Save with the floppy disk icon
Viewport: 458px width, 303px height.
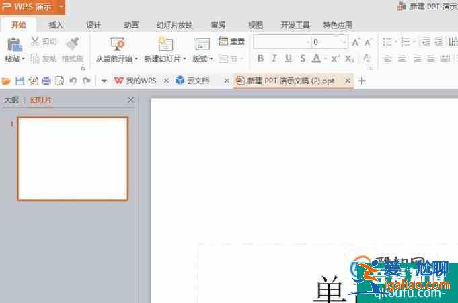coord(20,81)
